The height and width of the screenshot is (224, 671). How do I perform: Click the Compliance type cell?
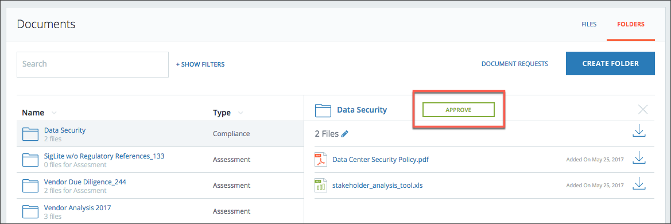click(231, 134)
